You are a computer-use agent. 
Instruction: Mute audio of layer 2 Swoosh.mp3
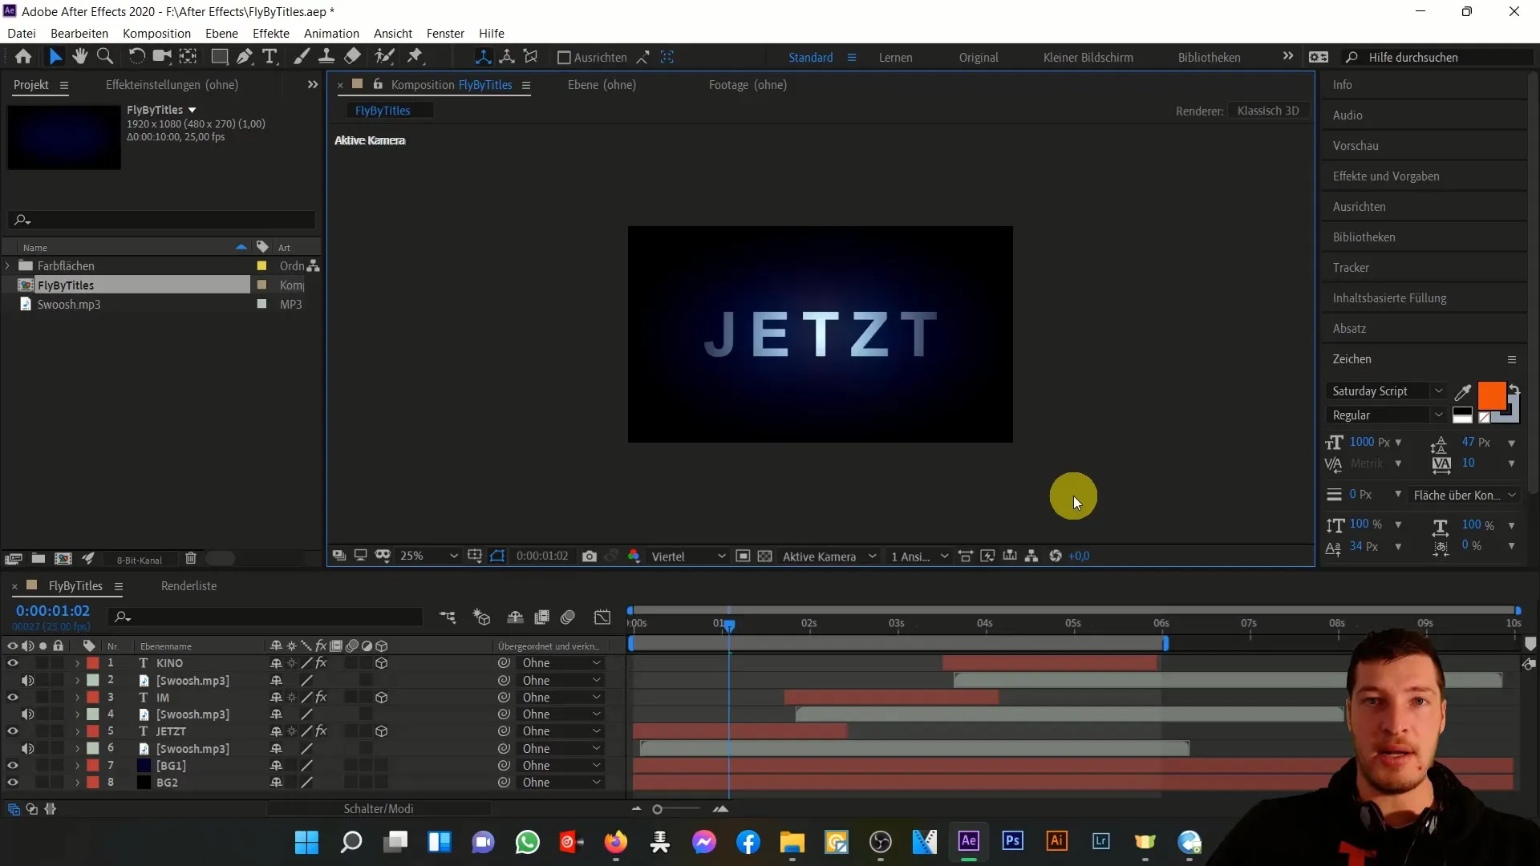click(x=27, y=681)
